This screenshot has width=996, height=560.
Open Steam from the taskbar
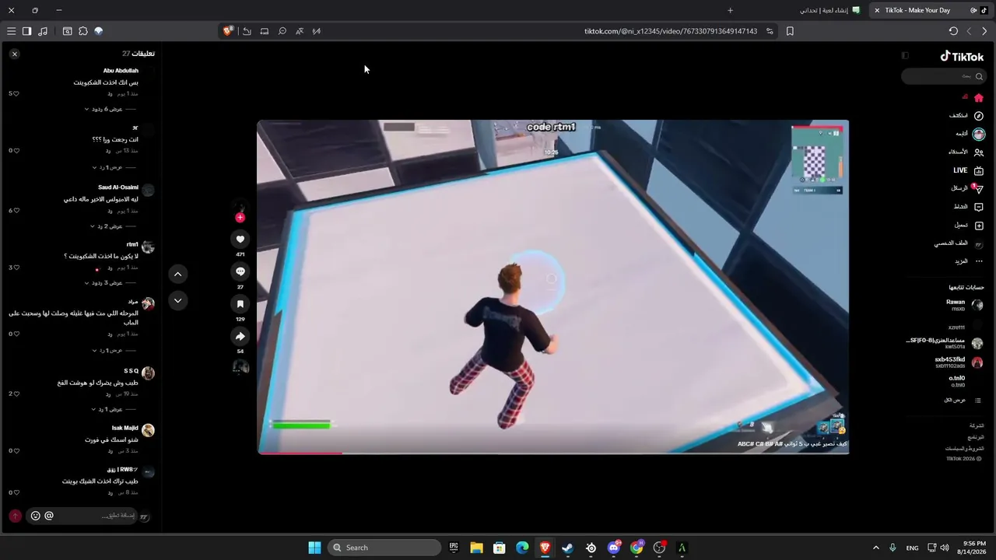pos(568,548)
